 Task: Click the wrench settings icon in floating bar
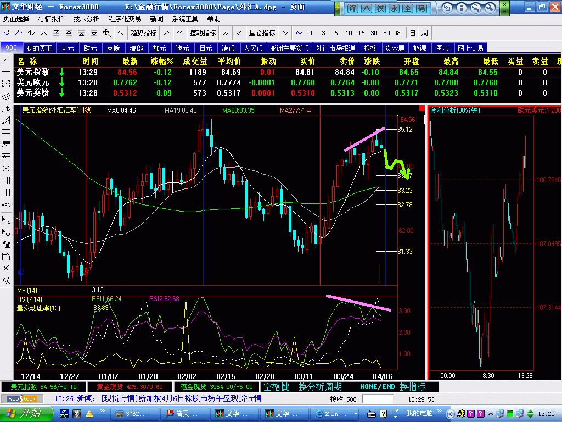pyautogui.click(x=490, y=8)
